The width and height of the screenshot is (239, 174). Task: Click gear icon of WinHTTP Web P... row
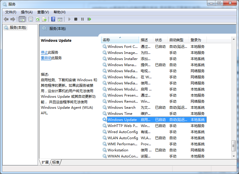point(104,126)
